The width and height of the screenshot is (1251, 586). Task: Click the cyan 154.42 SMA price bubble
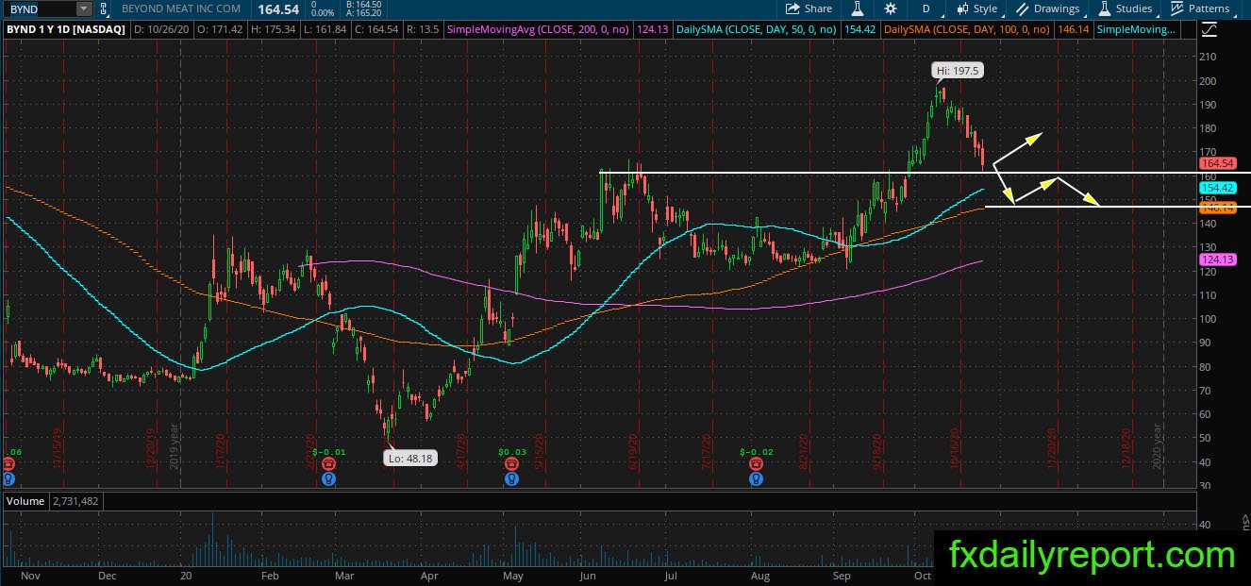click(1218, 189)
